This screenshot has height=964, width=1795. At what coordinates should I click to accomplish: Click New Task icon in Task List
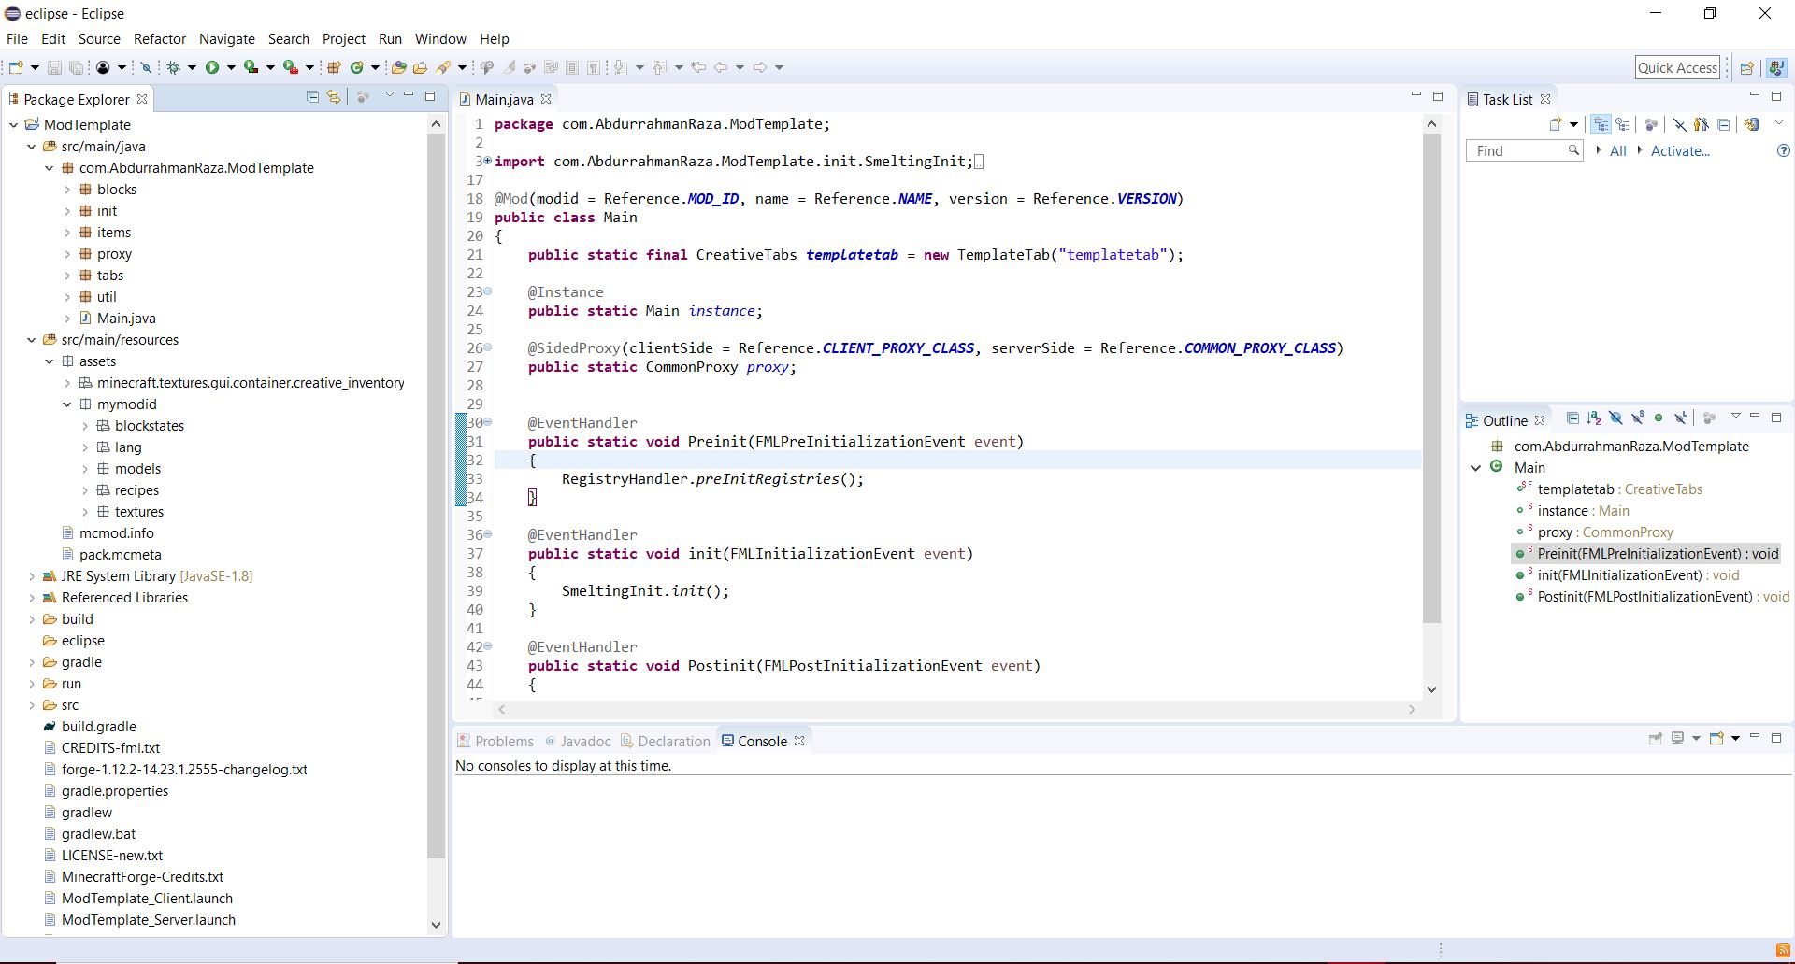click(1556, 124)
